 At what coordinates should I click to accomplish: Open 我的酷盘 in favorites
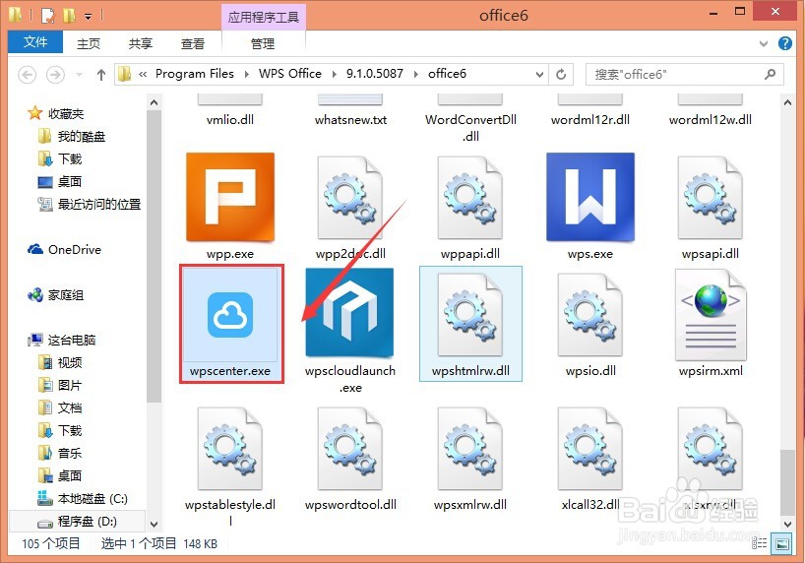point(81,136)
